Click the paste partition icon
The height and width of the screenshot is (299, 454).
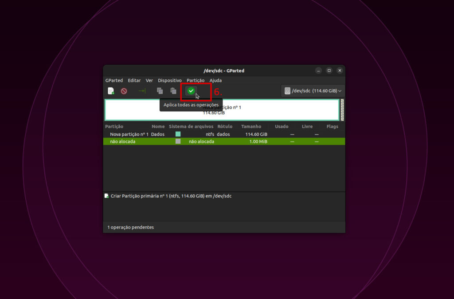click(x=173, y=91)
